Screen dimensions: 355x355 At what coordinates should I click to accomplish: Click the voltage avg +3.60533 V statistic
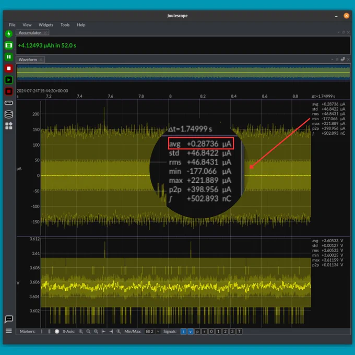tap(328, 241)
